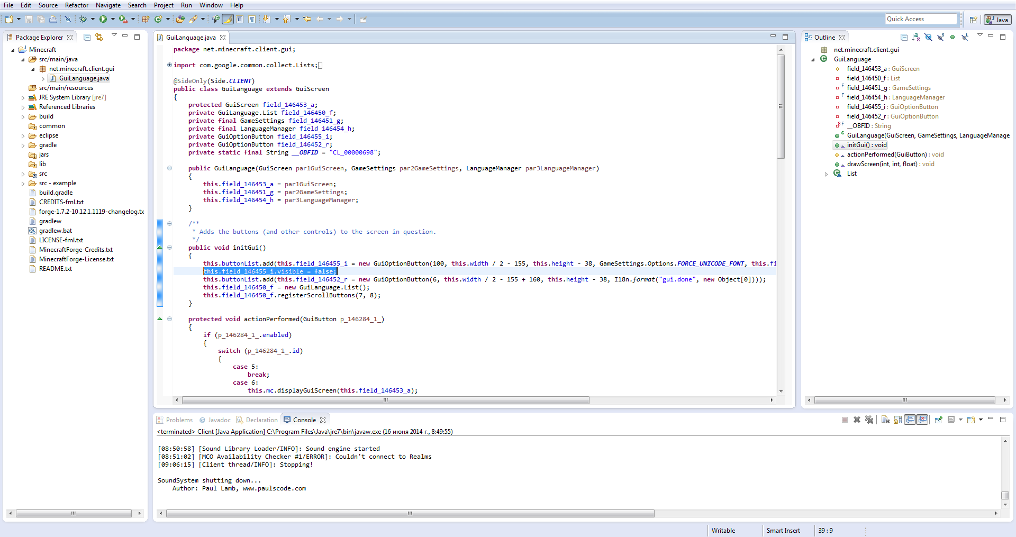This screenshot has height=537, width=1016.
Task: Click the Quick Access search field
Action: (921, 19)
